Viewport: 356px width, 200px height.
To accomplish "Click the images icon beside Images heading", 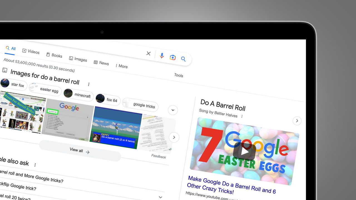I will pos(4,70).
